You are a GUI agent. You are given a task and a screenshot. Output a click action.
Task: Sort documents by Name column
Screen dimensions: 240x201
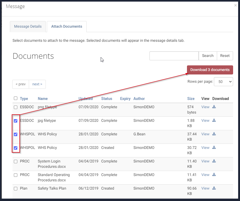point(43,99)
